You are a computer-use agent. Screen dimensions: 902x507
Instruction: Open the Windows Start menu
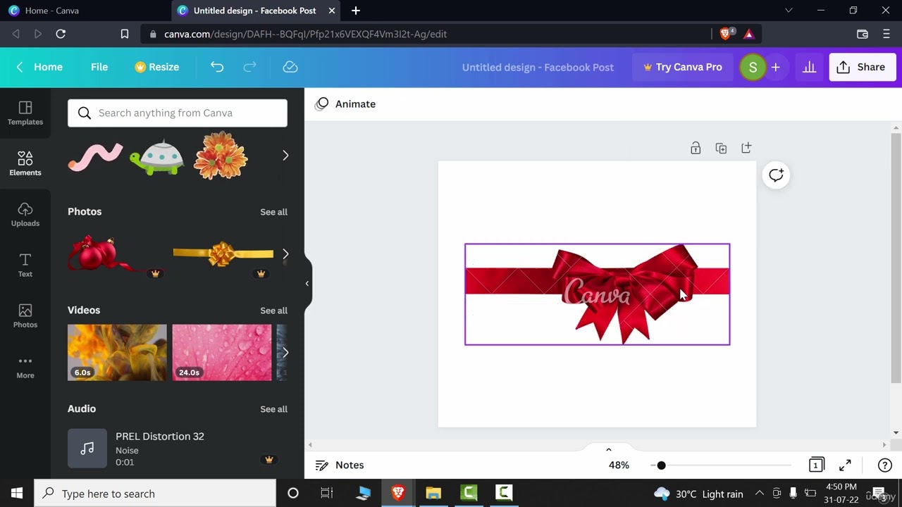[x=17, y=494]
